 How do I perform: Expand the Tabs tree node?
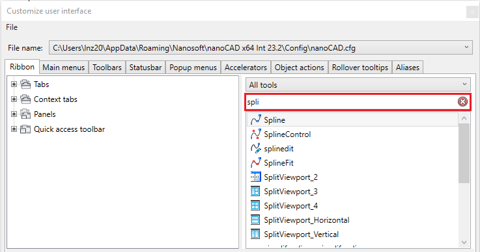click(14, 84)
